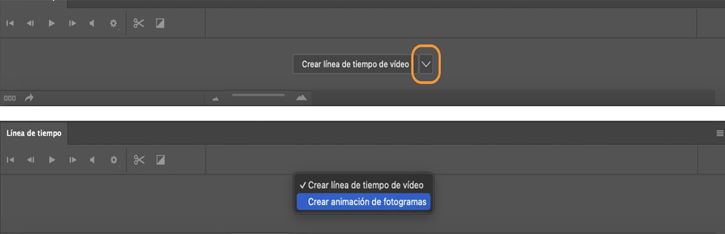The image size is (725, 234).
Task: Mute audio playback in panel showing Crear button
Action: coord(92,24)
